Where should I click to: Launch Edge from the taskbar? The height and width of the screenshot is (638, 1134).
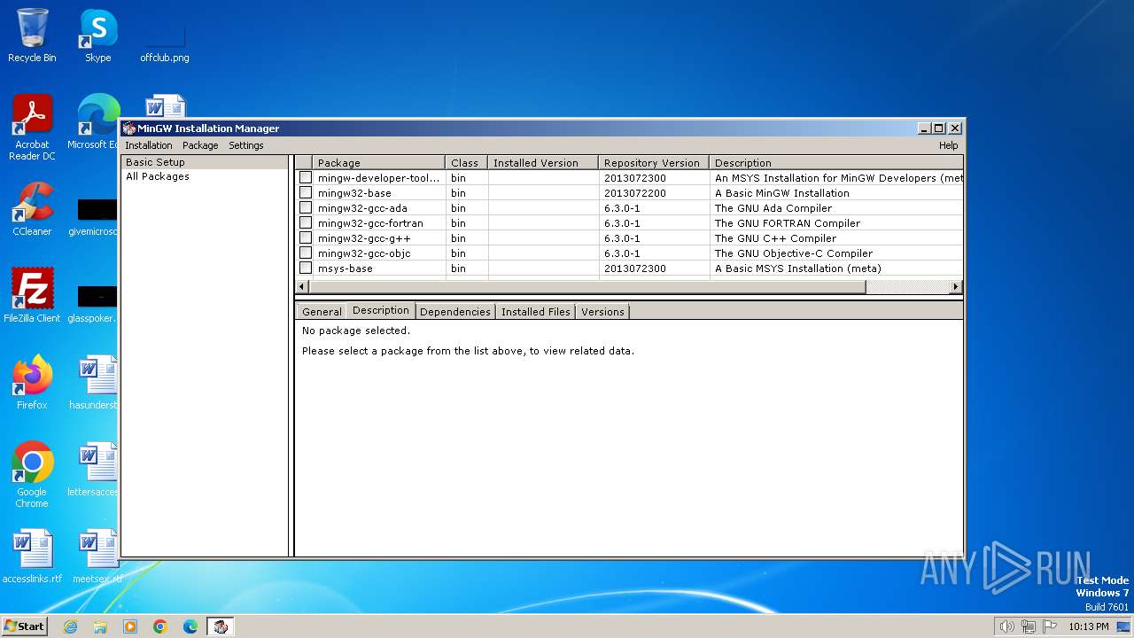pyautogui.click(x=190, y=626)
